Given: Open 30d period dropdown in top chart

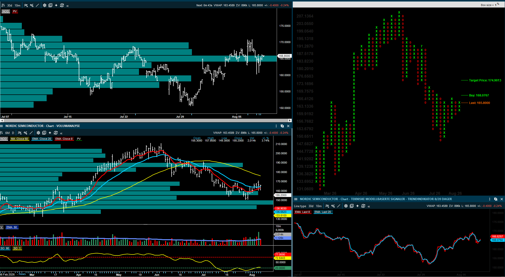Looking at the screenshot, I should pos(10,5).
